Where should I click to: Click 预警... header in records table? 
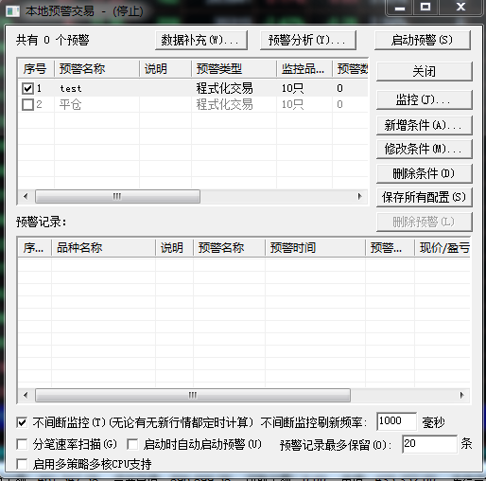click(390, 248)
